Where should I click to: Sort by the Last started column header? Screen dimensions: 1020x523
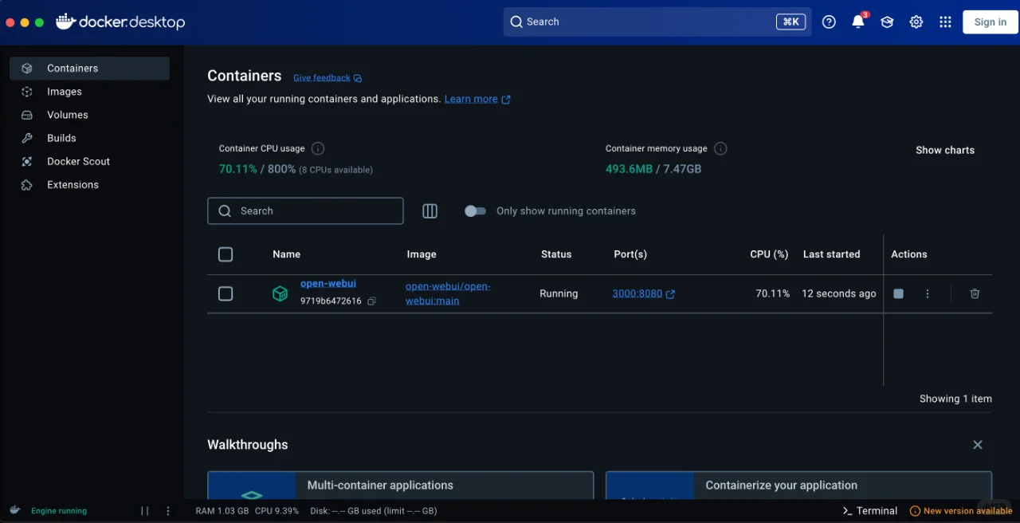(x=832, y=254)
